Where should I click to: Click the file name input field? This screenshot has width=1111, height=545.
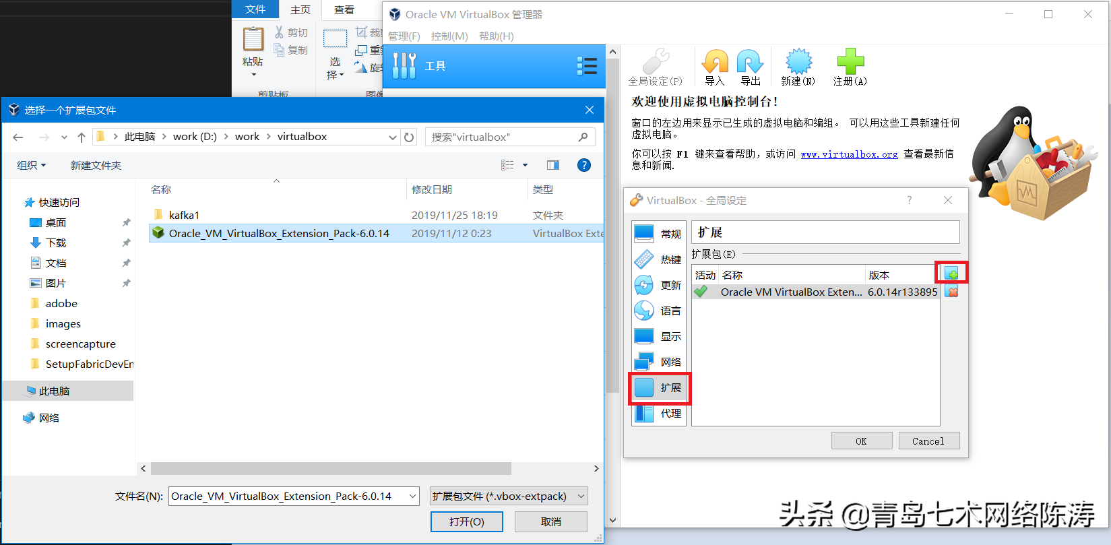[x=287, y=496]
